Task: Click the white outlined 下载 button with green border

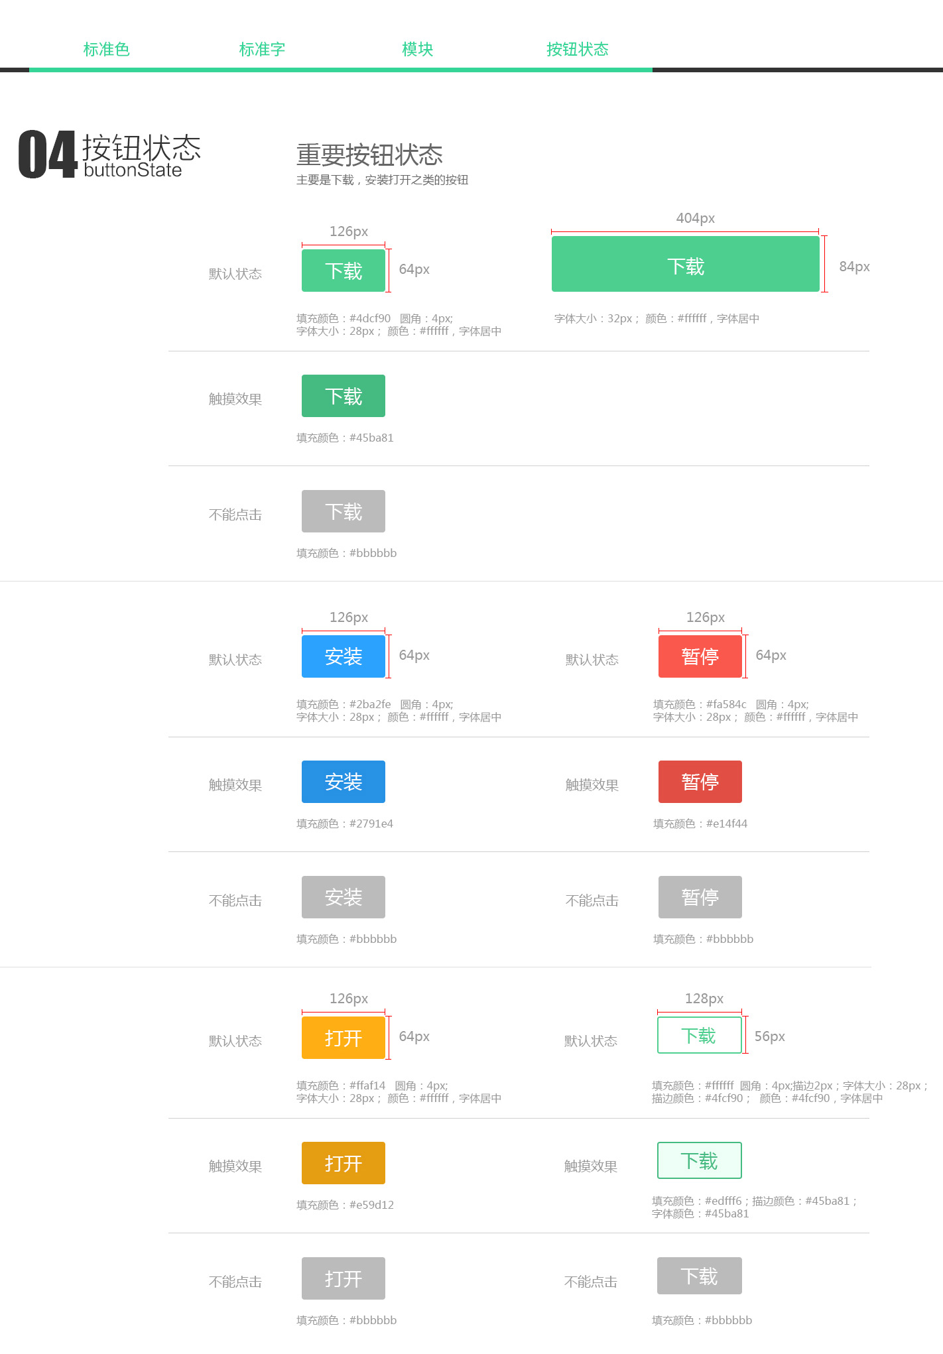Action: click(699, 1035)
